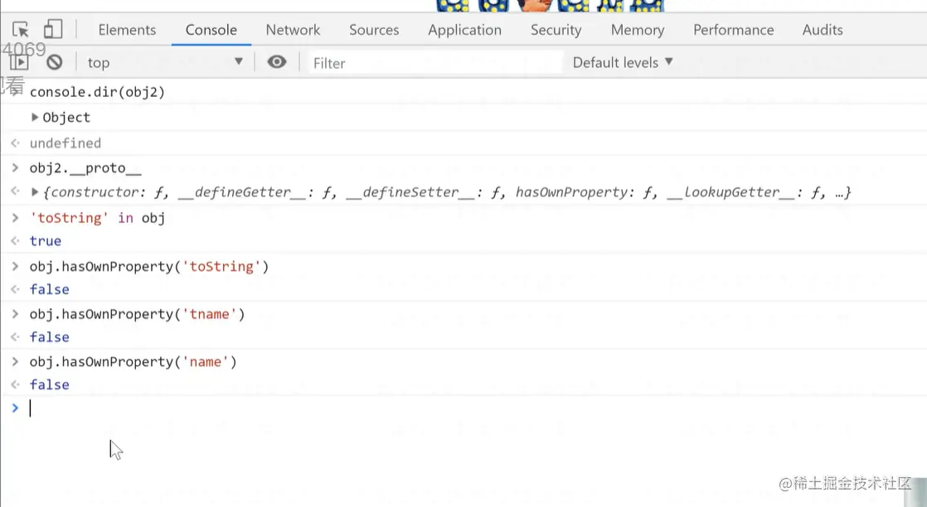Click into the Filter input field

(435, 63)
